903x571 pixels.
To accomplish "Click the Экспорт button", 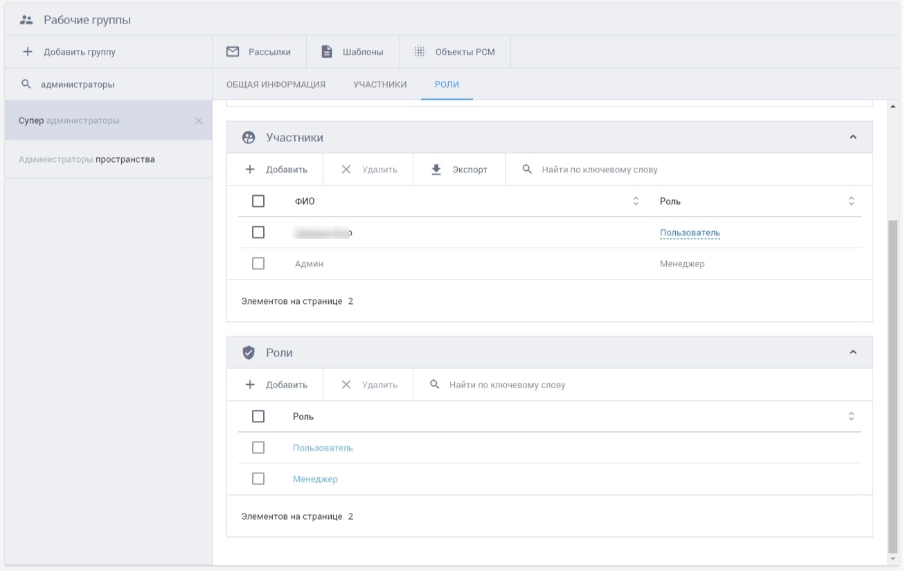I will point(459,170).
